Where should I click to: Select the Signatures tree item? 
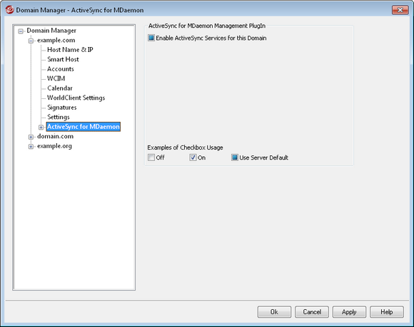(x=62, y=108)
